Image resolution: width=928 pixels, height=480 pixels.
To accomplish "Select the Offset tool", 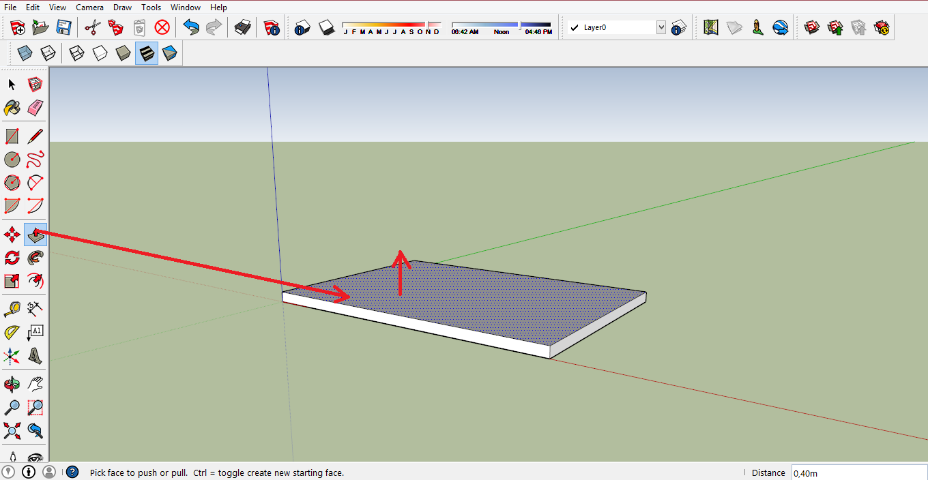I will 35,281.
